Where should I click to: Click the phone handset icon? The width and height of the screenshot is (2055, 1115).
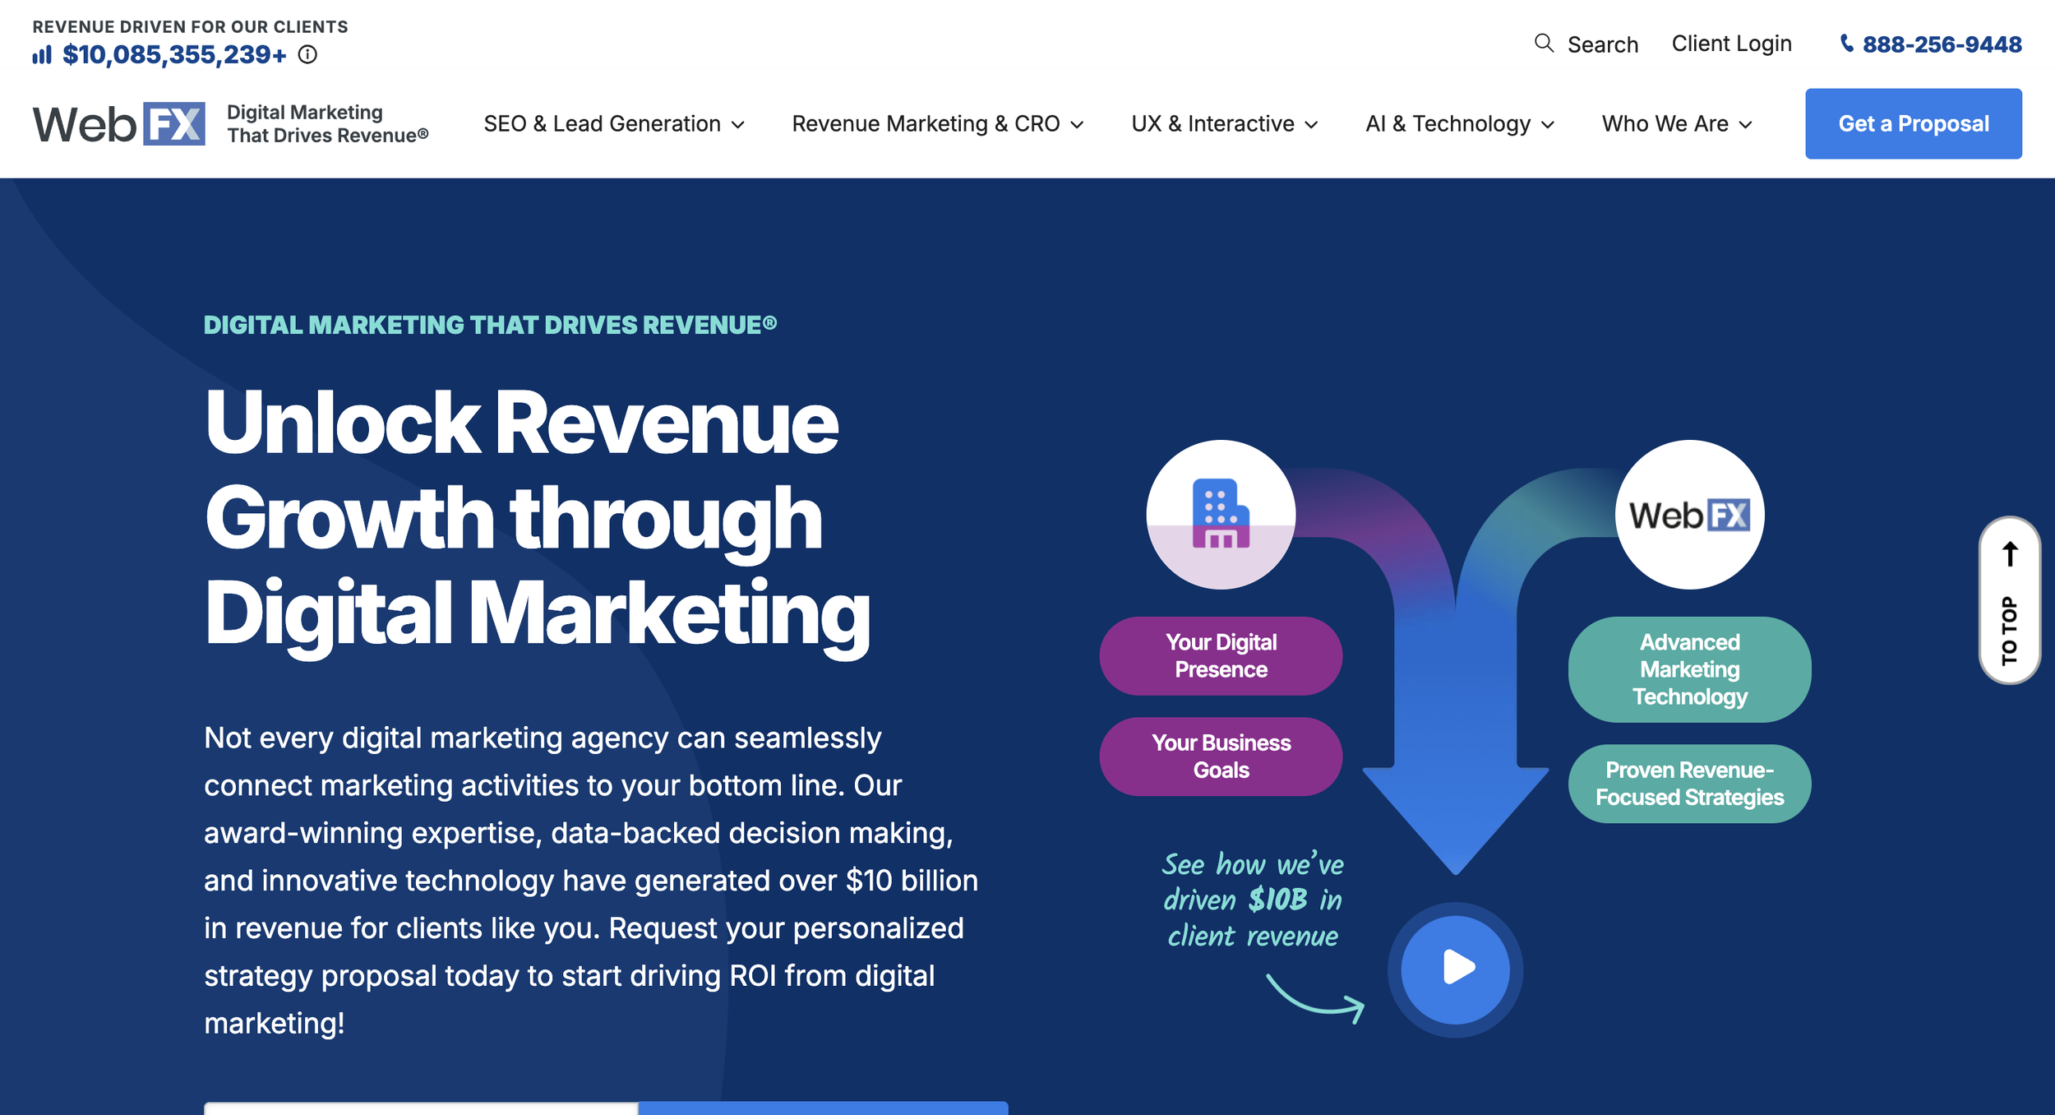tap(1846, 44)
